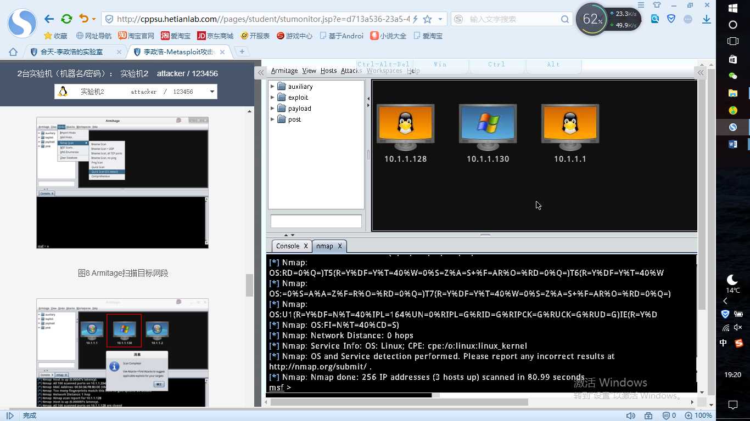750x421 pixels.
Task: Click the Win key button
Action: pos(440,65)
